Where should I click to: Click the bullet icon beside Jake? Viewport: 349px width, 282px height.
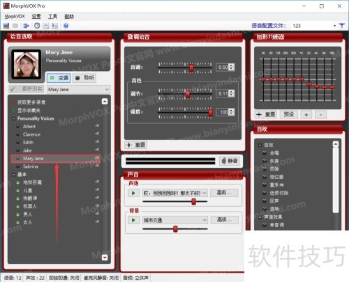tap(18, 150)
